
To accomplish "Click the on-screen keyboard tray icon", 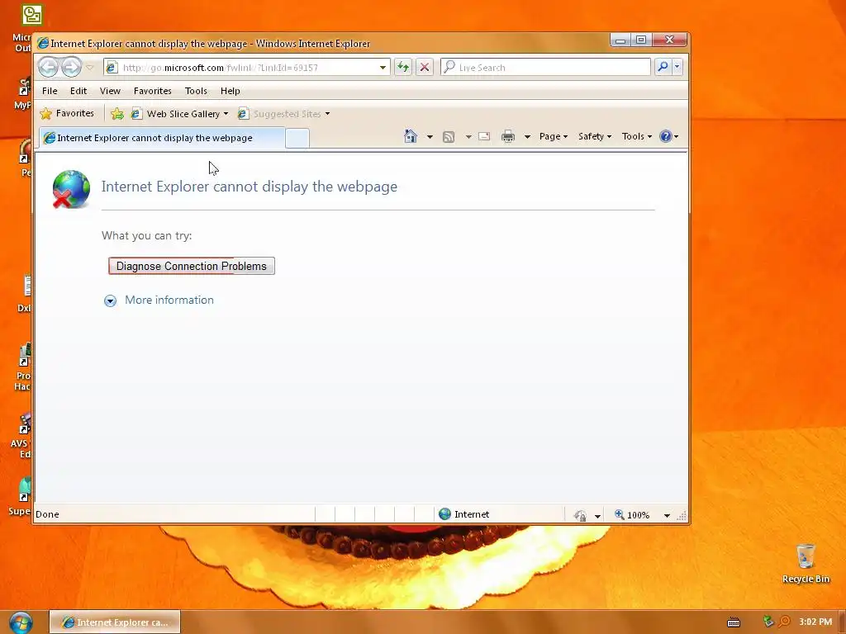I will point(734,622).
